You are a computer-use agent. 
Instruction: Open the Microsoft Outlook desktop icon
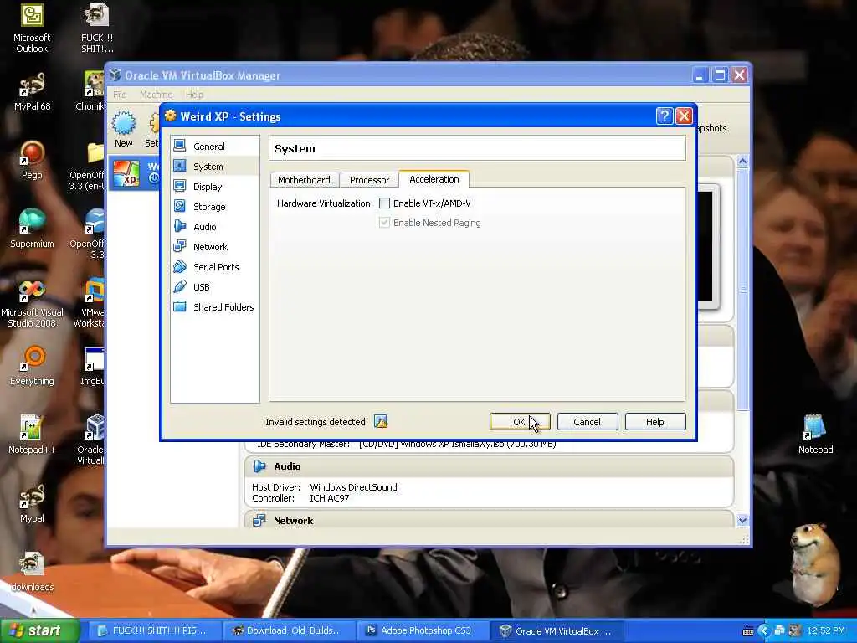coord(32,28)
